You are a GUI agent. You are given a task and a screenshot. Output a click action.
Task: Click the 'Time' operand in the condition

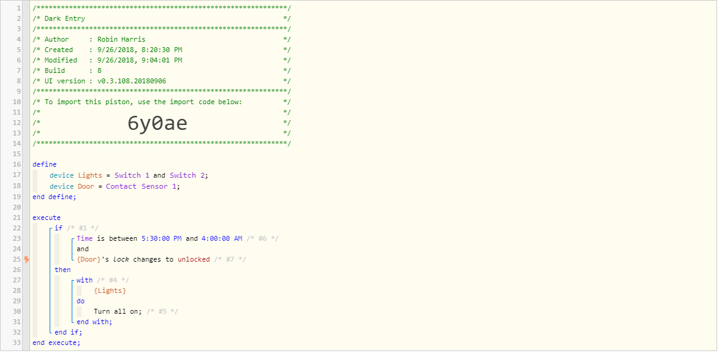(85, 238)
